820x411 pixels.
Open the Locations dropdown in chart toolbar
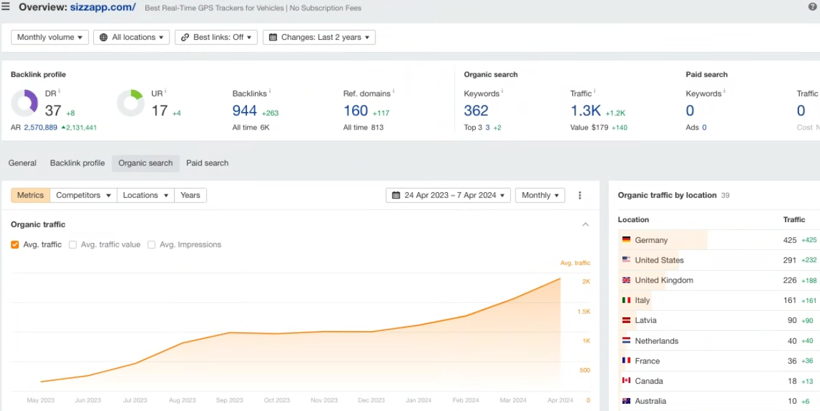[145, 195]
